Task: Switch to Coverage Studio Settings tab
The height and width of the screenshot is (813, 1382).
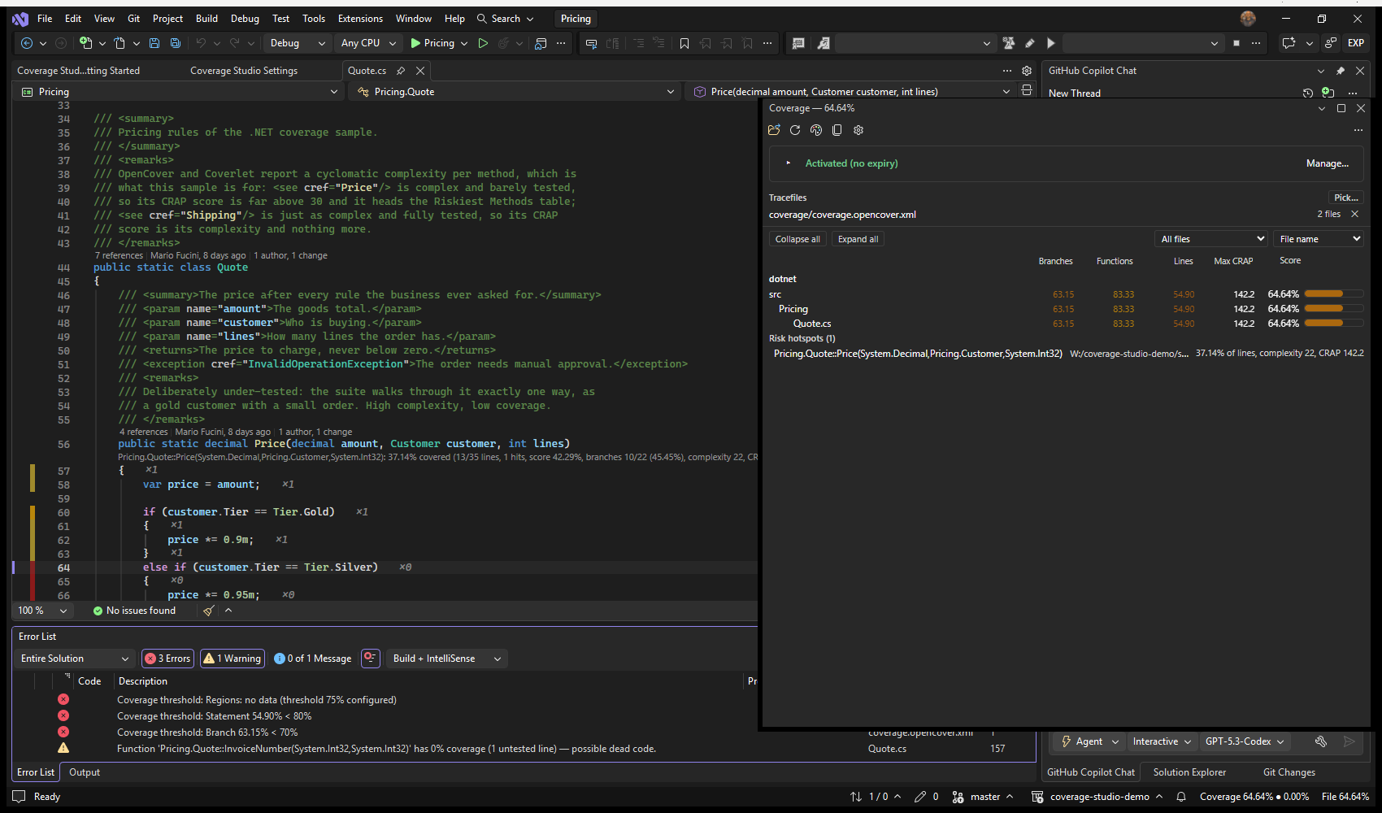Action: click(x=244, y=71)
